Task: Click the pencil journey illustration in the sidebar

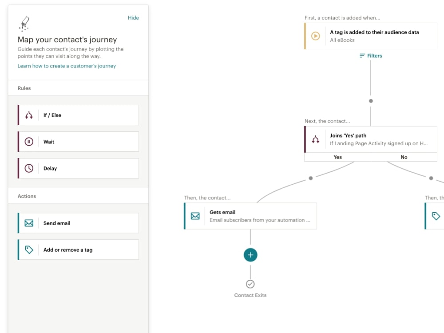Action: (24, 23)
